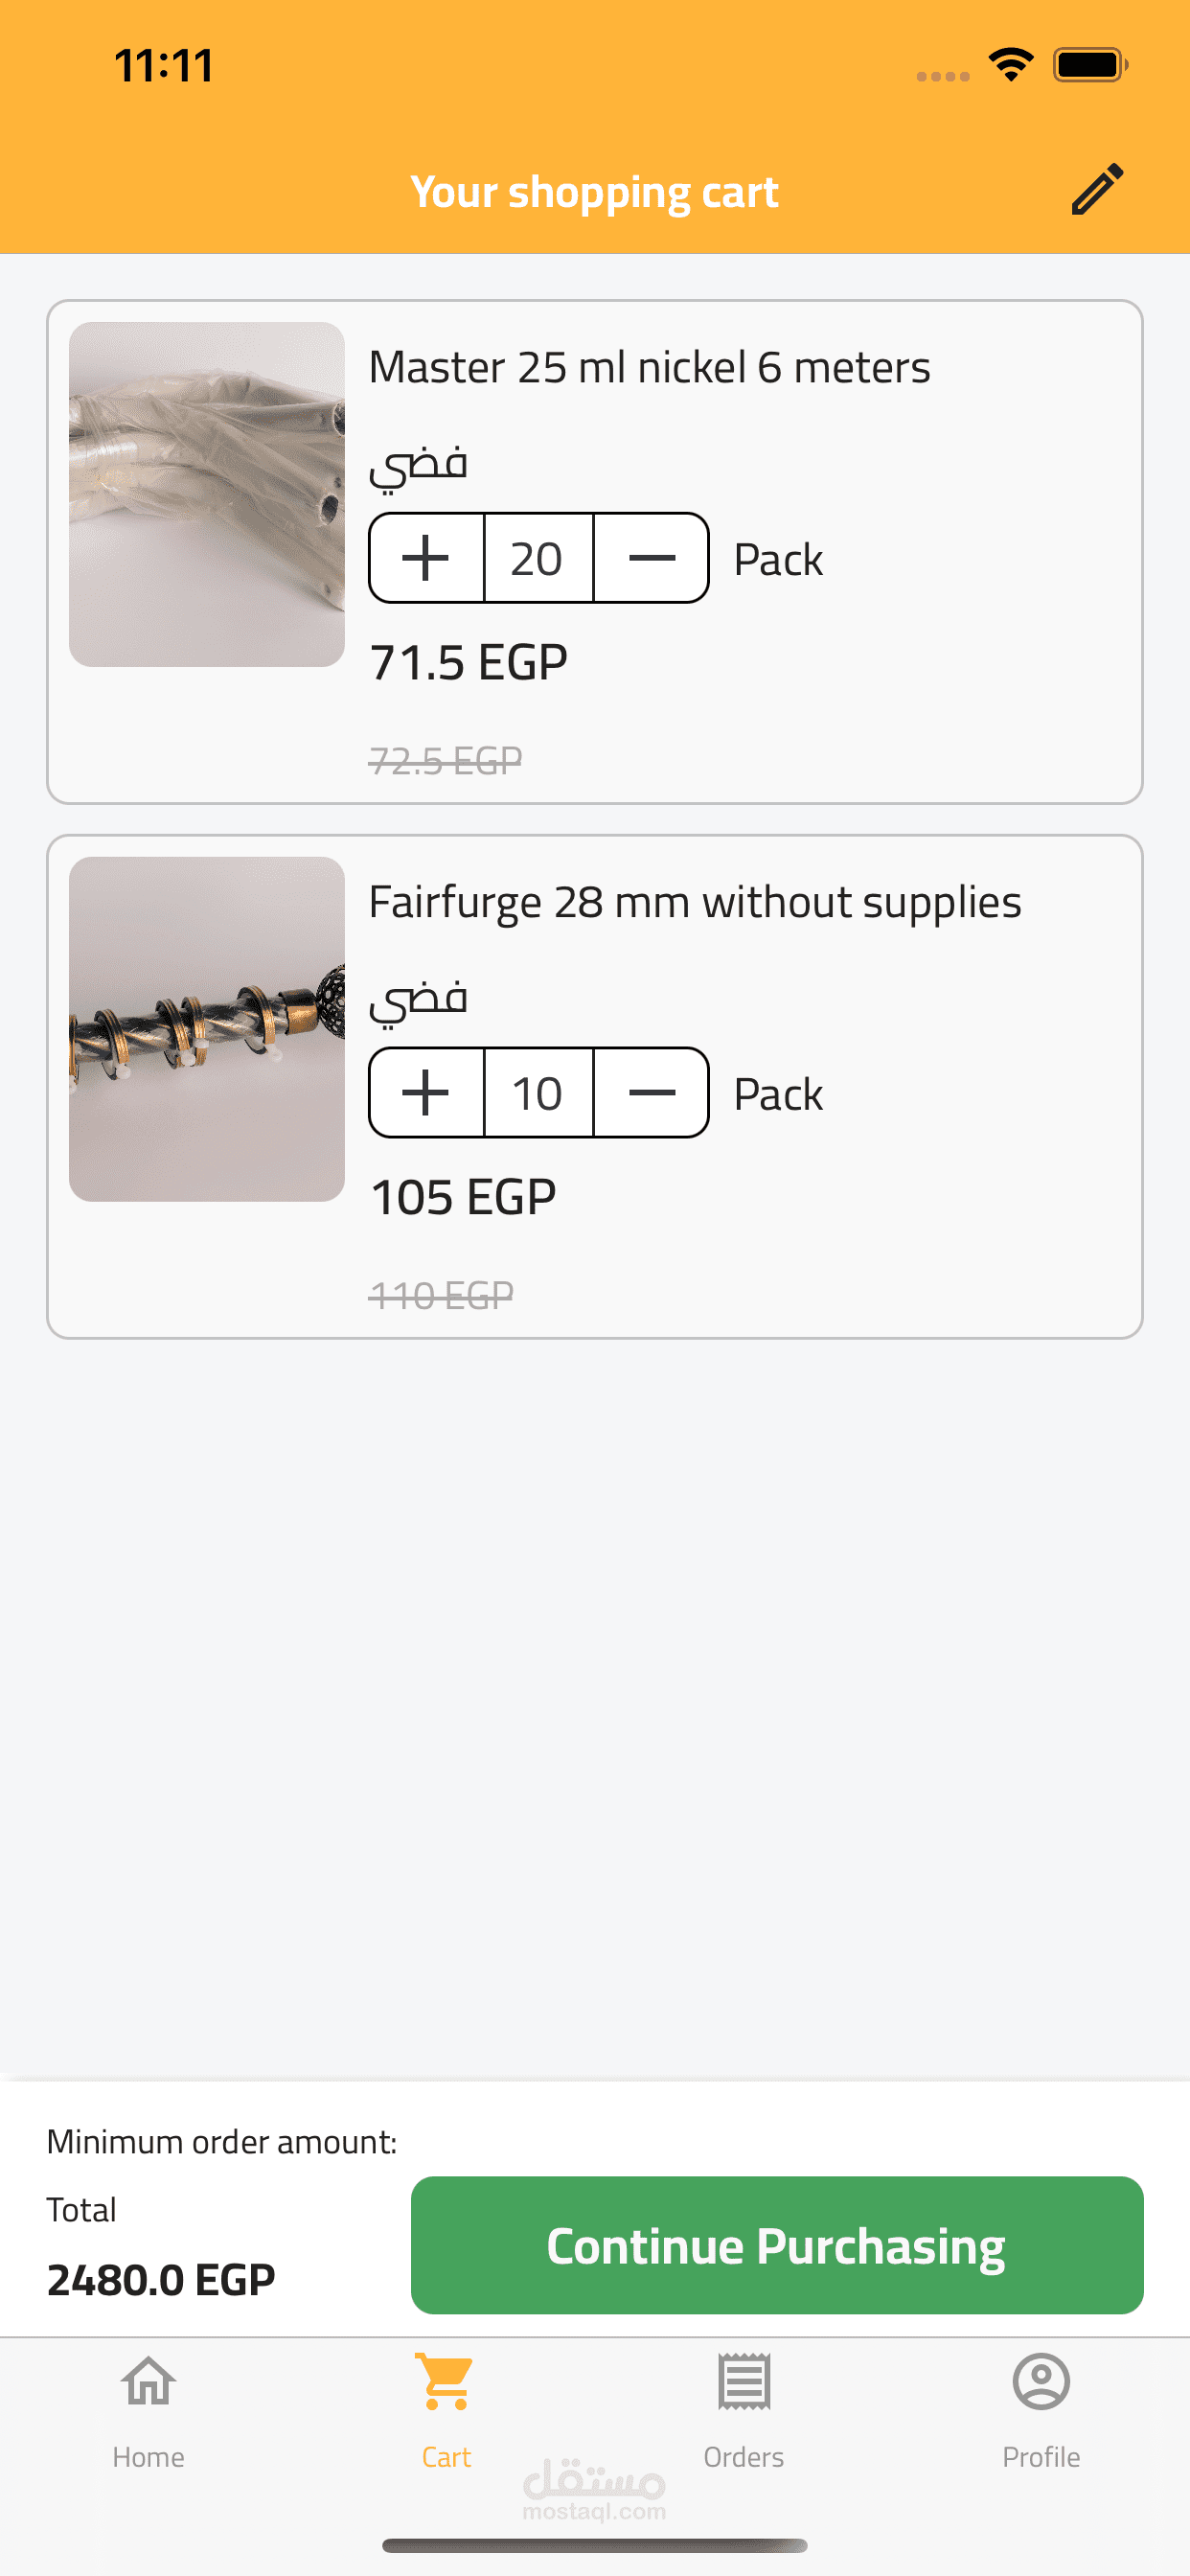Decrease Fairfurge 28 mm quantity

coord(651,1093)
